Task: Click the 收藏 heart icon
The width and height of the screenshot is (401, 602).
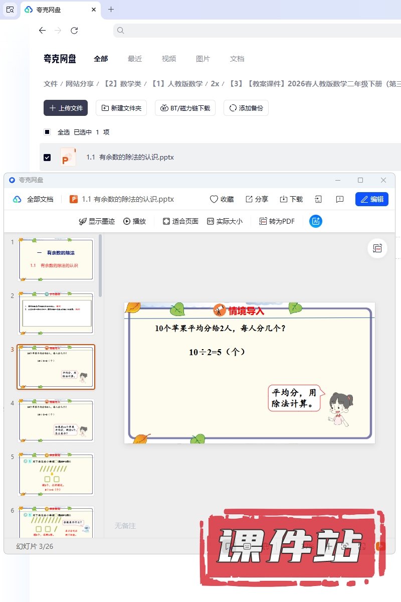Action: [x=214, y=199]
